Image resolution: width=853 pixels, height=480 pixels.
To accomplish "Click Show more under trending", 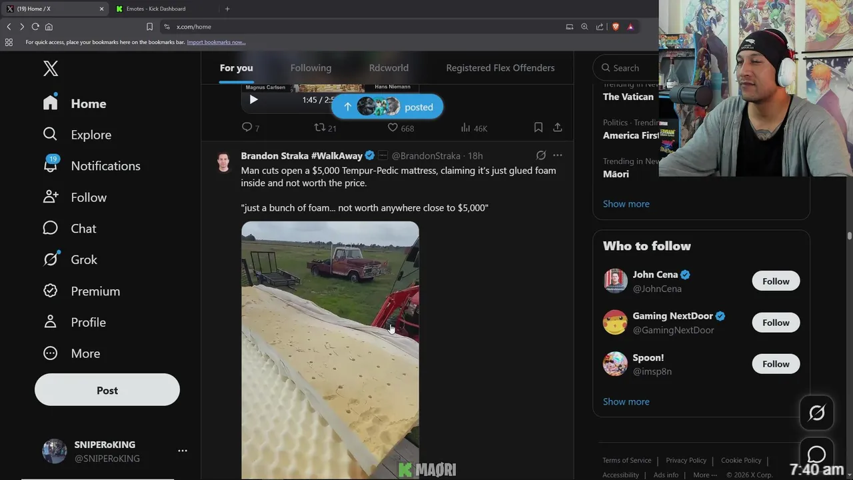I will [626, 204].
